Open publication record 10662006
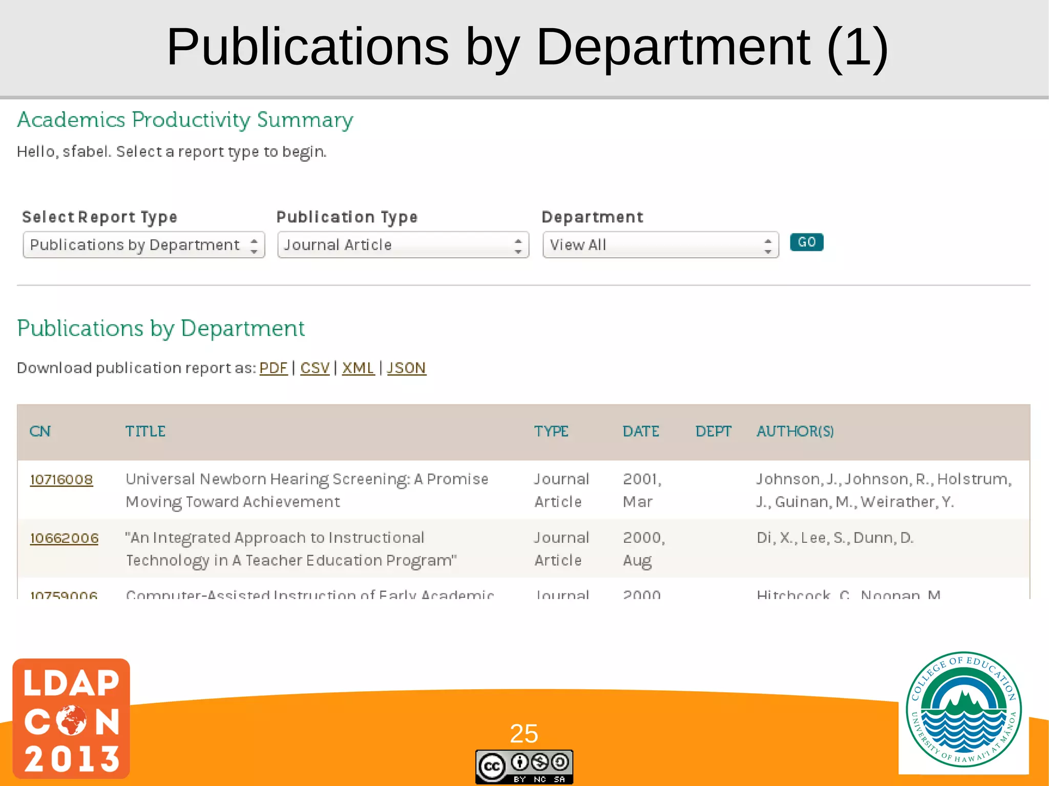The width and height of the screenshot is (1049, 786). point(64,539)
